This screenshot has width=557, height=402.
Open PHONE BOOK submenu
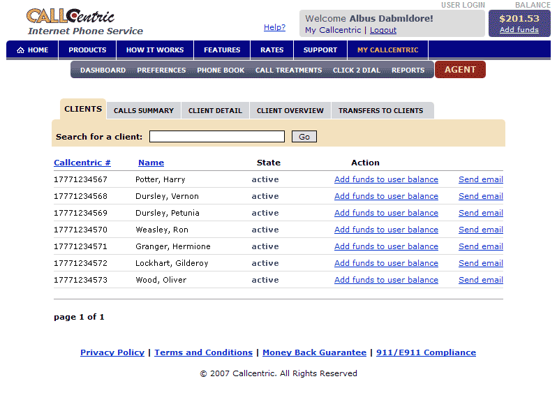221,70
